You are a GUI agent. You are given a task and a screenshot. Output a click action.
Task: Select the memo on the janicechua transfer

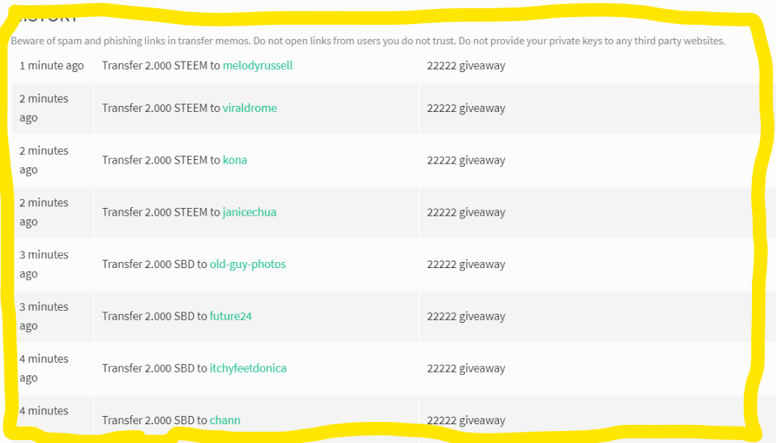pos(467,212)
